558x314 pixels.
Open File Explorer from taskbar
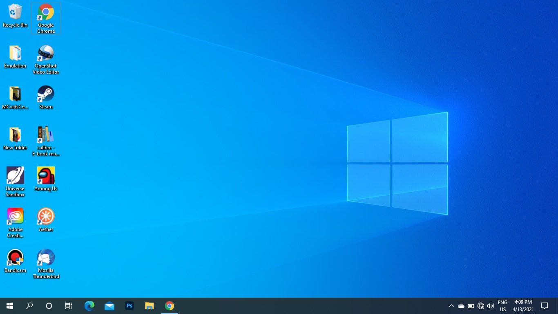pyautogui.click(x=150, y=306)
